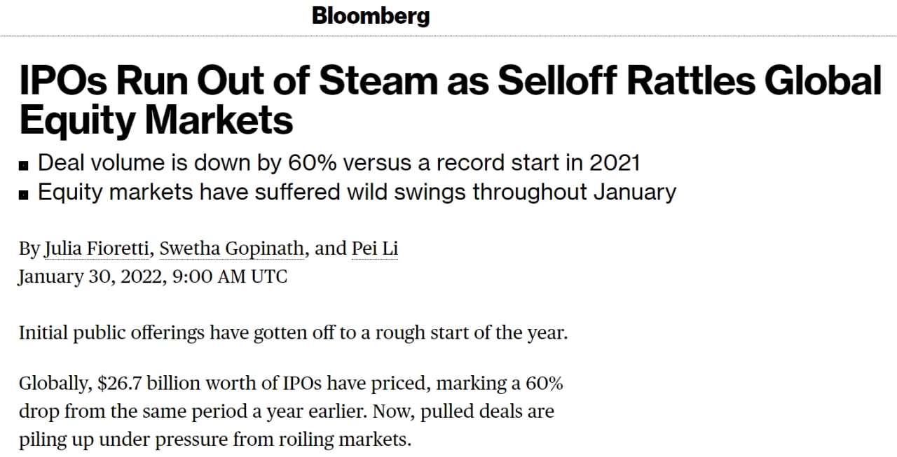Open author Julia Fioretti's profile link
Screen dimensions: 897x457
[x=96, y=249]
